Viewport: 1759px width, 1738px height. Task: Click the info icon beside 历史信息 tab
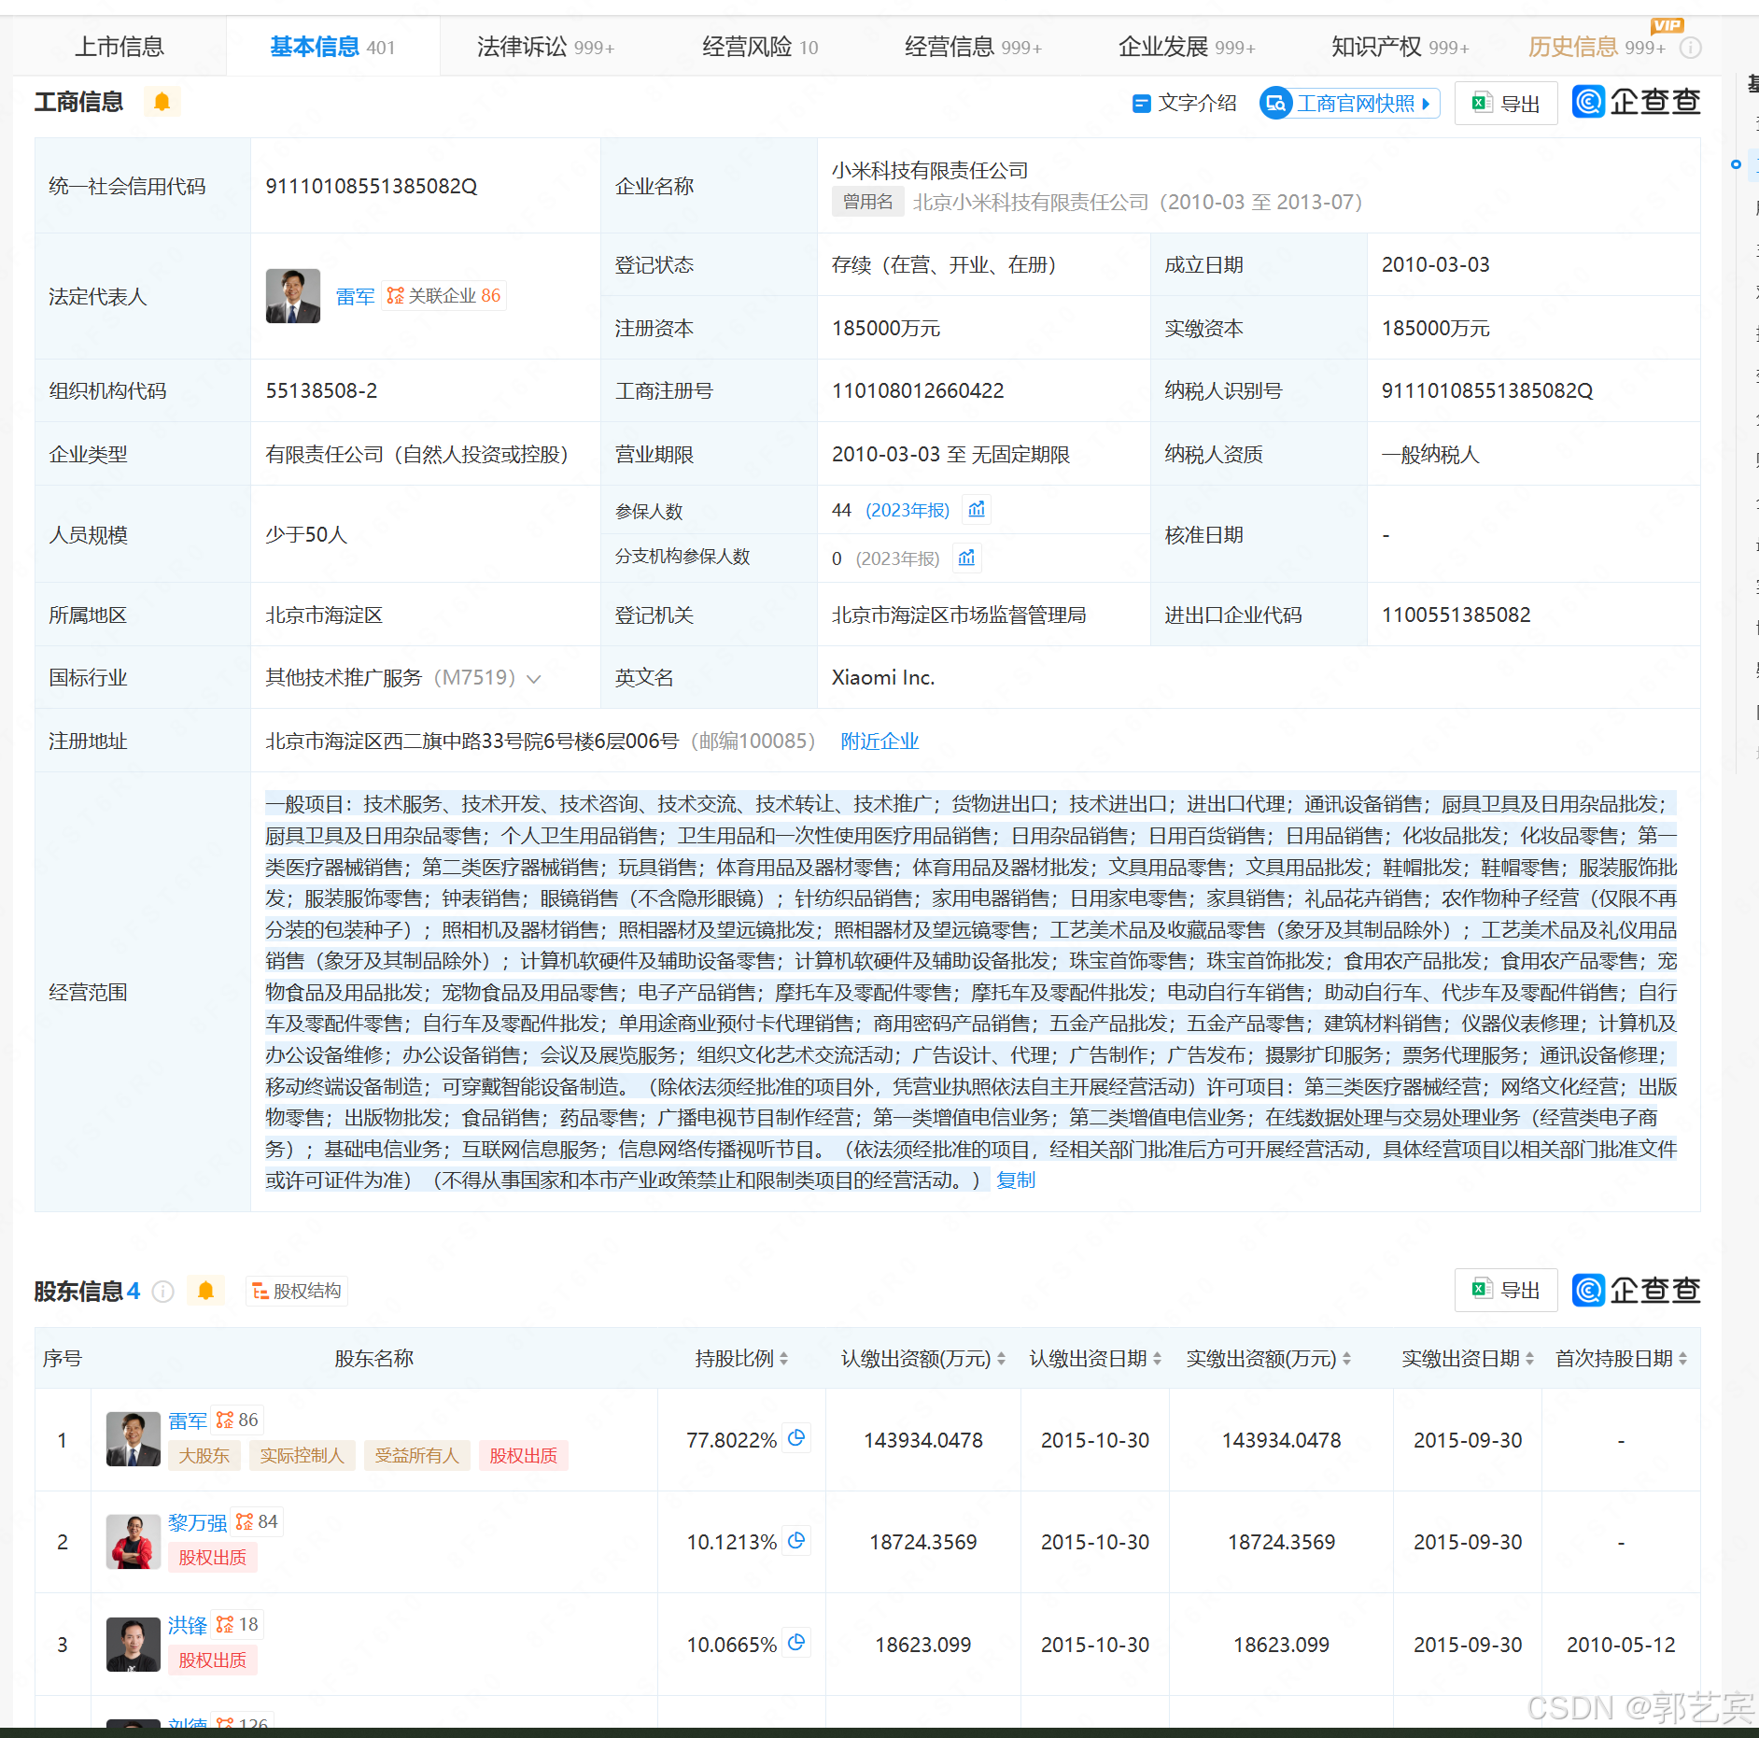(1691, 48)
